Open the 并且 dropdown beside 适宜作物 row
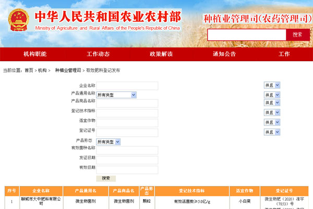 272,122
